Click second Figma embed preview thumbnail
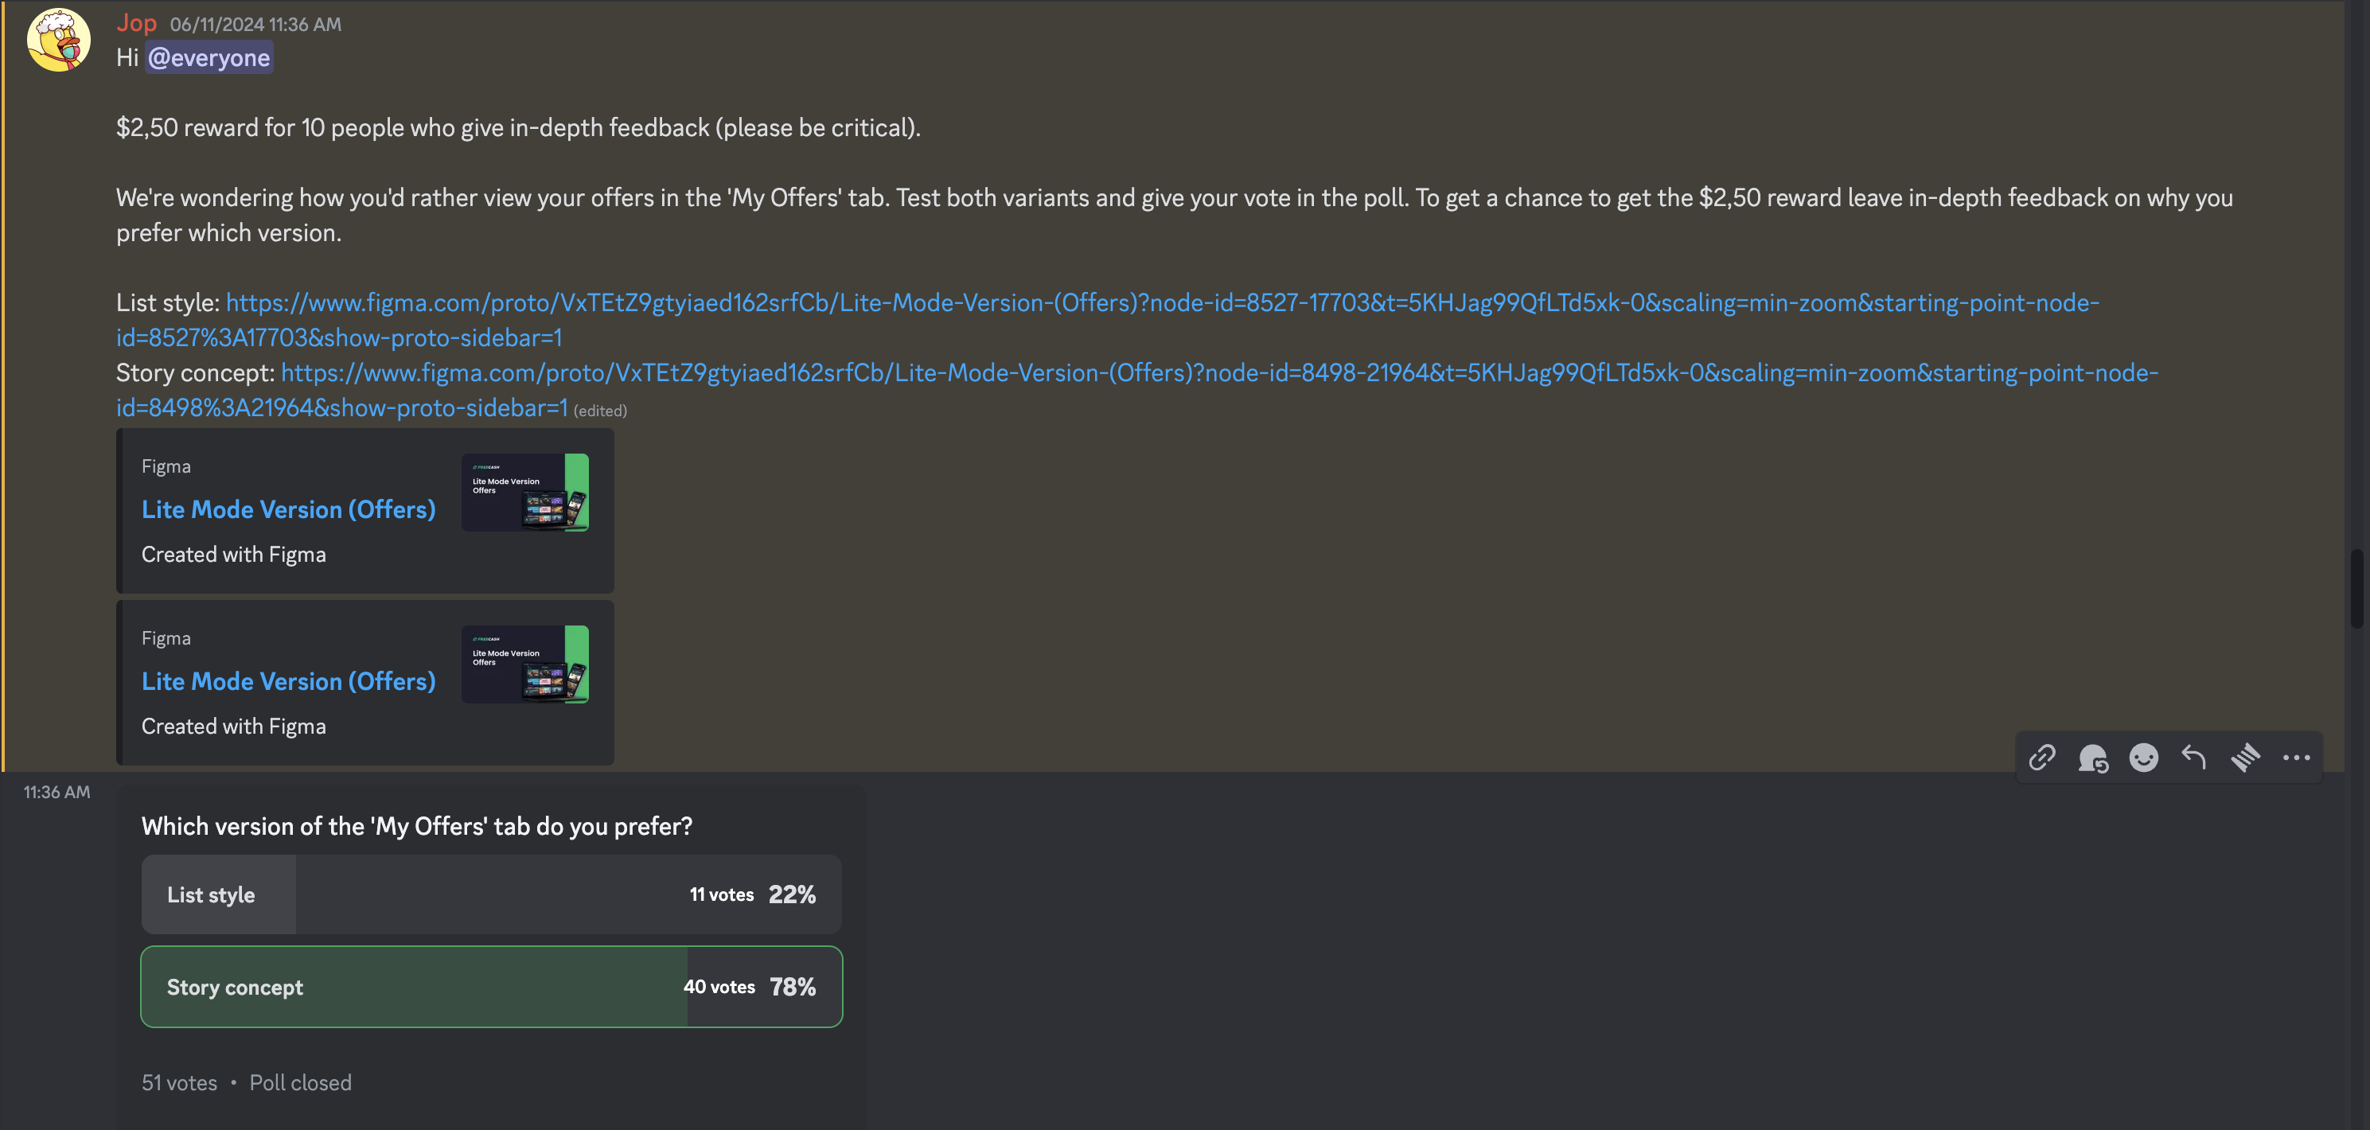This screenshot has height=1130, width=2370. (x=524, y=664)
